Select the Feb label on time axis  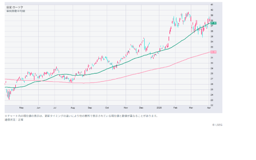tap(175, 107)
